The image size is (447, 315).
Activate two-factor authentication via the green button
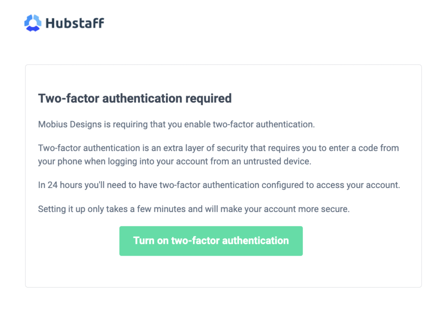[x=211, y=240]
